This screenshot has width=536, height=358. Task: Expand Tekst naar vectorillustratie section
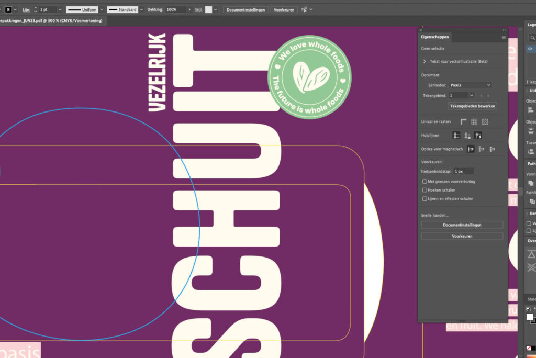click(425, 61)
